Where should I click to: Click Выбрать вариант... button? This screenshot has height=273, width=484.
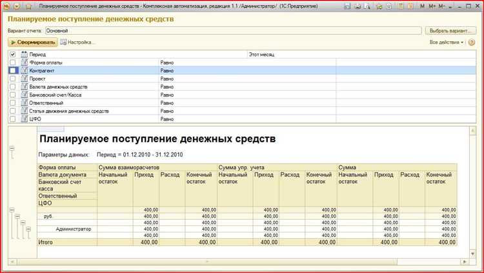450,31
